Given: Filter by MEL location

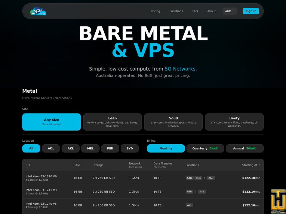Looking at the screenshot, I should [x=90, y=149].
